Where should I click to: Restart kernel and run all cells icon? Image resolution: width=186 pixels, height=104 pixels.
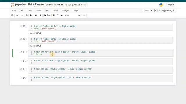pos(62,15)
